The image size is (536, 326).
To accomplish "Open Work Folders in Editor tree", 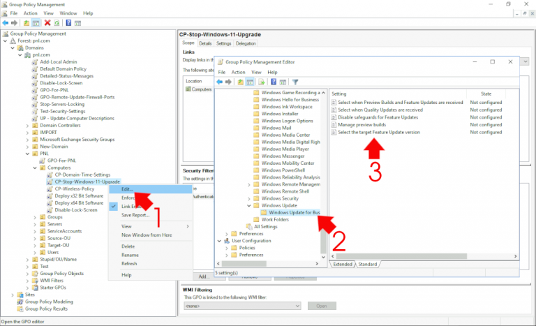I will tap(275, 220).
